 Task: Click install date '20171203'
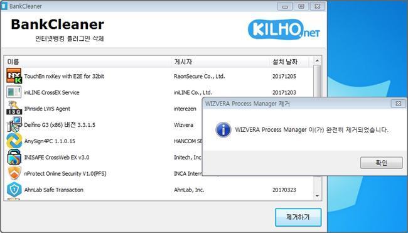click(x=284, y=92)
